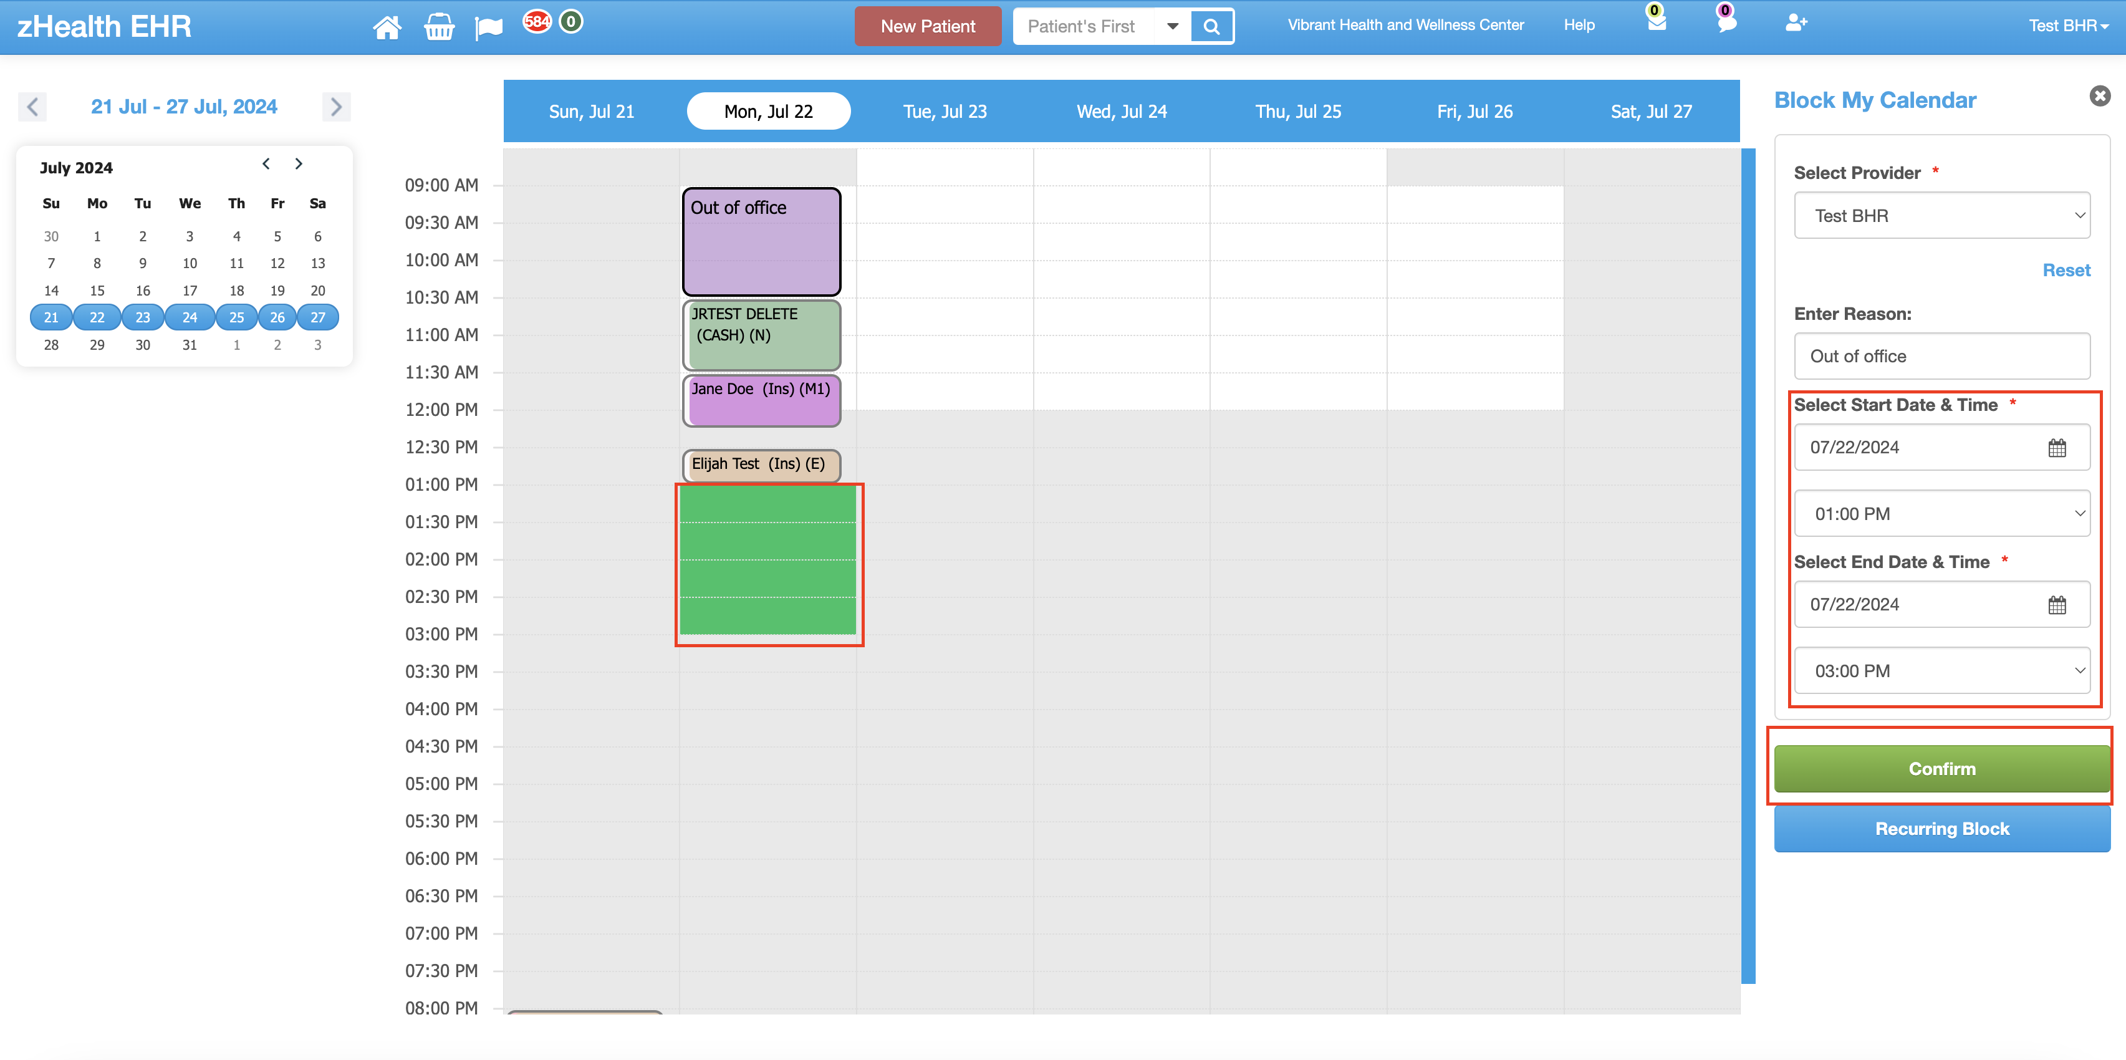The image size is (2126, 1060).
Task: Close the Block My Calendar panel
Action: 2100,97
